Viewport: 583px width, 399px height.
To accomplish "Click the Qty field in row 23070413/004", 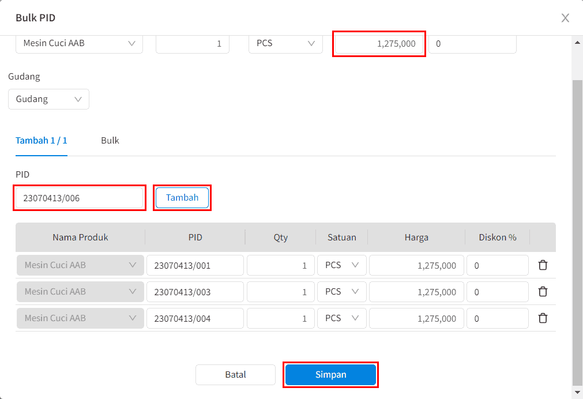I will 281,318.
